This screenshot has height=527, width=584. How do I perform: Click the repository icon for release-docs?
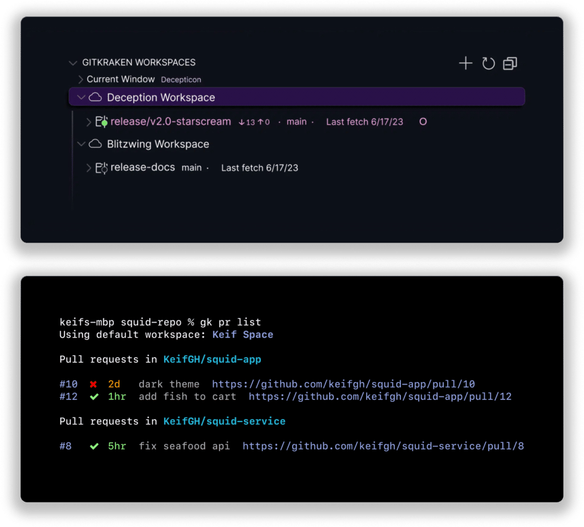point(102,168)
